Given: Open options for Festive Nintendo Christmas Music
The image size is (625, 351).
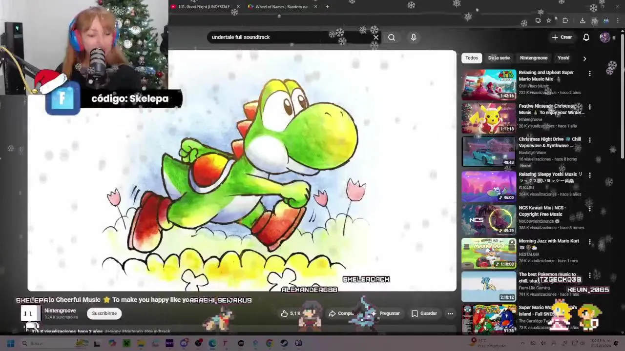Looking at the screenshot, I should (x=589, y=107).
